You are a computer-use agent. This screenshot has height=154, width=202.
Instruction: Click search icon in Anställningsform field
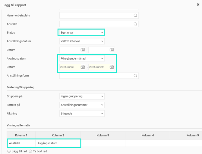click(135, 76)
